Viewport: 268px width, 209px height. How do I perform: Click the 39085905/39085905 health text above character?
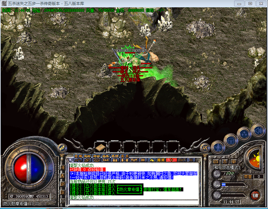[x=131, y=51]
